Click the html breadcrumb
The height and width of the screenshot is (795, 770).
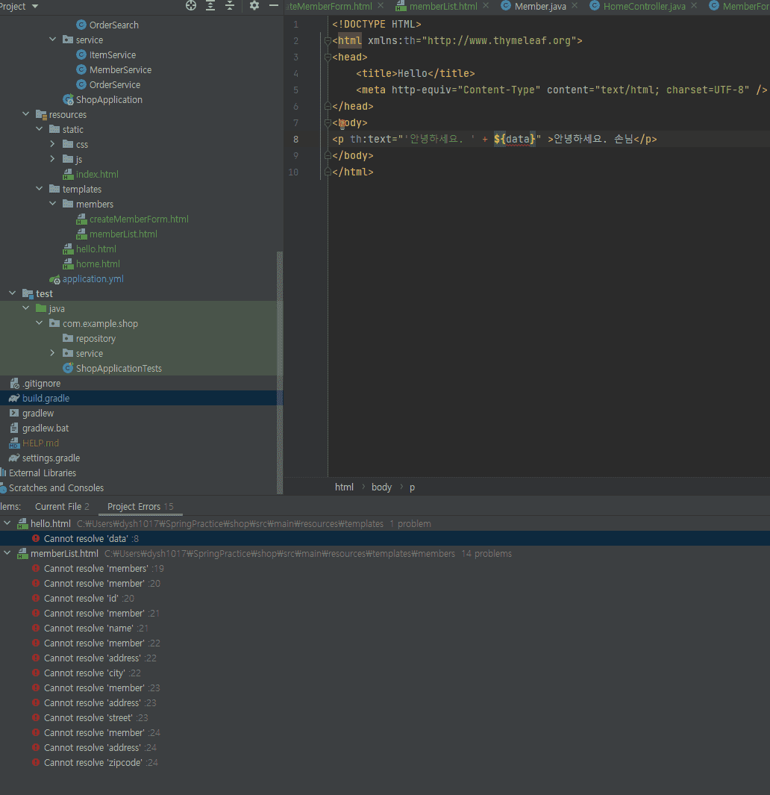(x=344, y=487)
